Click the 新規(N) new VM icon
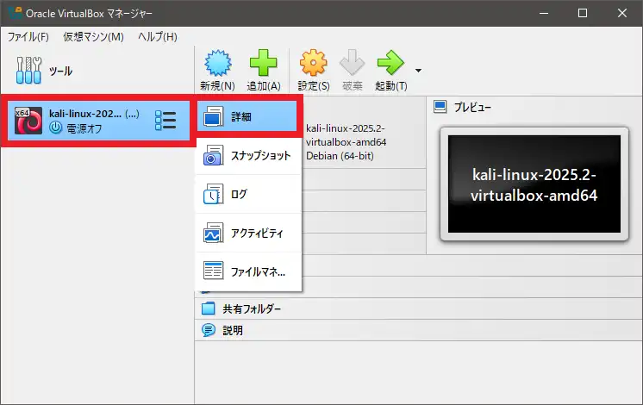The image size is (643, 405). (x=218, y=63)
